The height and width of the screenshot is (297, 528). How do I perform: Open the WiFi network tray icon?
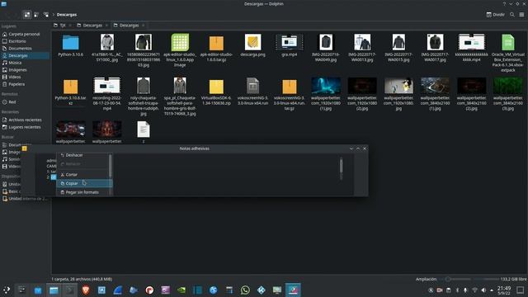474,290
